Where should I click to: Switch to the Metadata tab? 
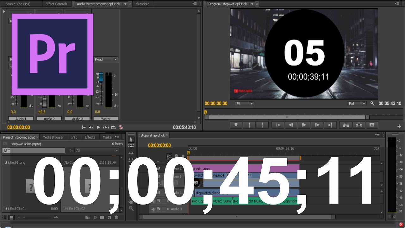coord(142,4)
